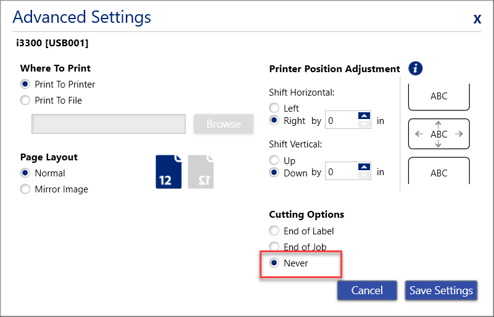Viewport: 494px width, 317px height.
Task: Click the grayed mirror image page icon
Action: point(200,171)
